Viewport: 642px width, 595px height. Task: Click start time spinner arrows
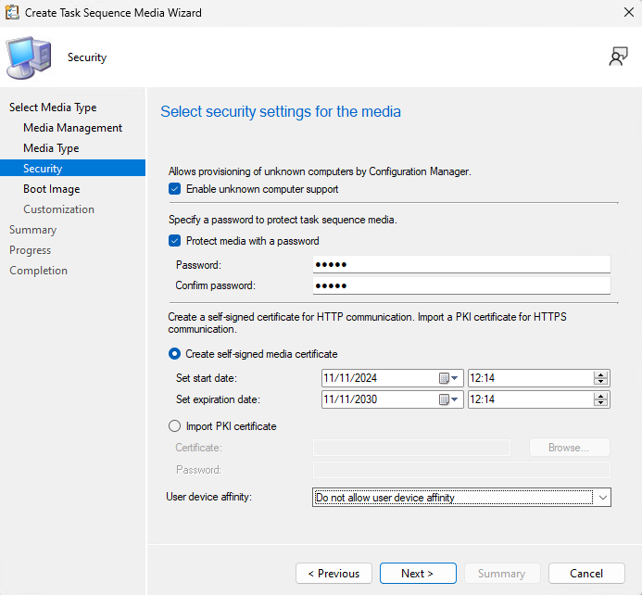coord(600,378)
